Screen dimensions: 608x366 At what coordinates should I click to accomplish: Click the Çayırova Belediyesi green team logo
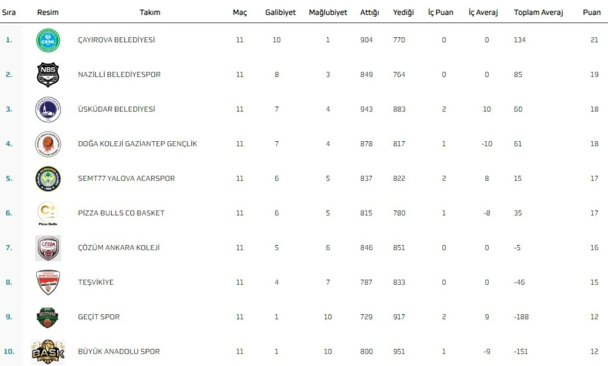48,40
